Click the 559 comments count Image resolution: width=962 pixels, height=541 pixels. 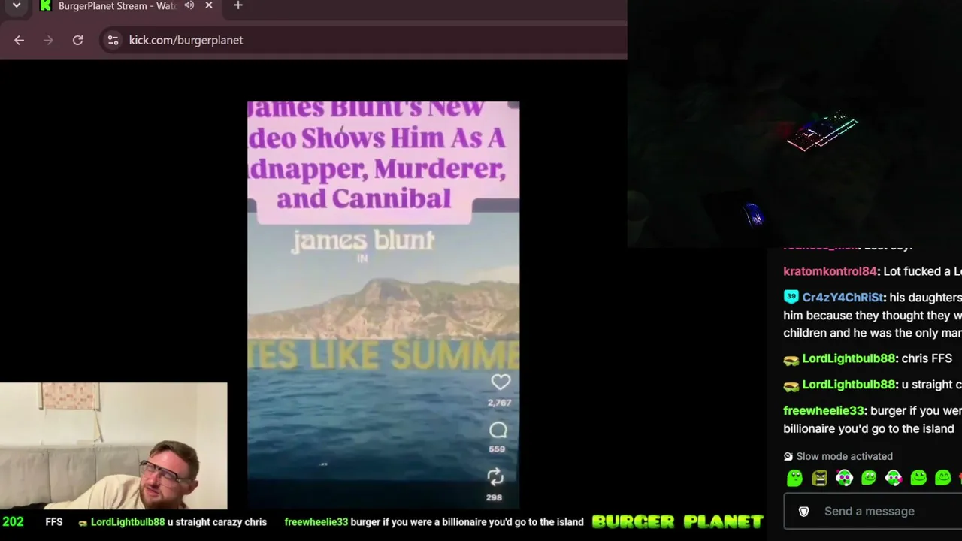(498, 449)
